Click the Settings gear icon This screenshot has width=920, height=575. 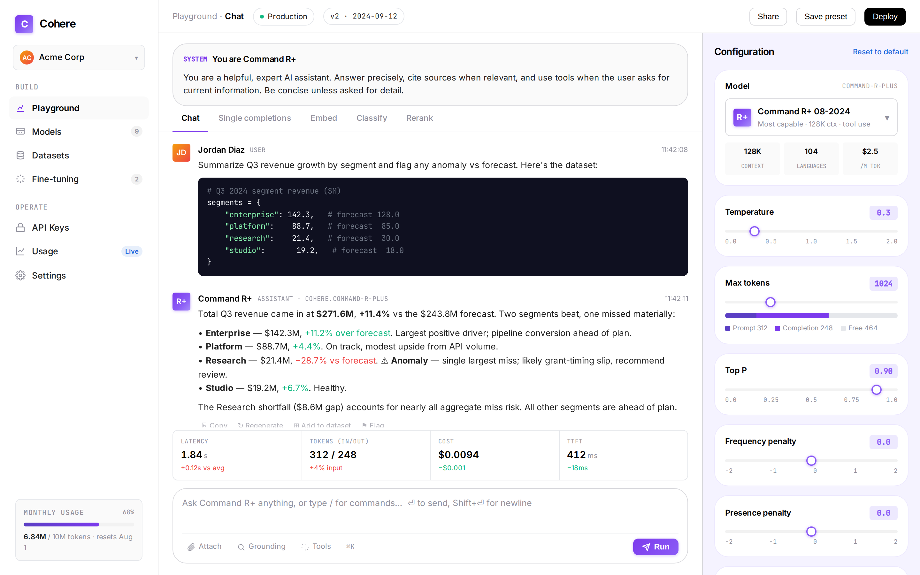pyautogui.click(x=20, y=275)
